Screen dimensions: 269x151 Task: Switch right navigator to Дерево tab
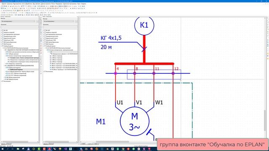pos(46,144)
